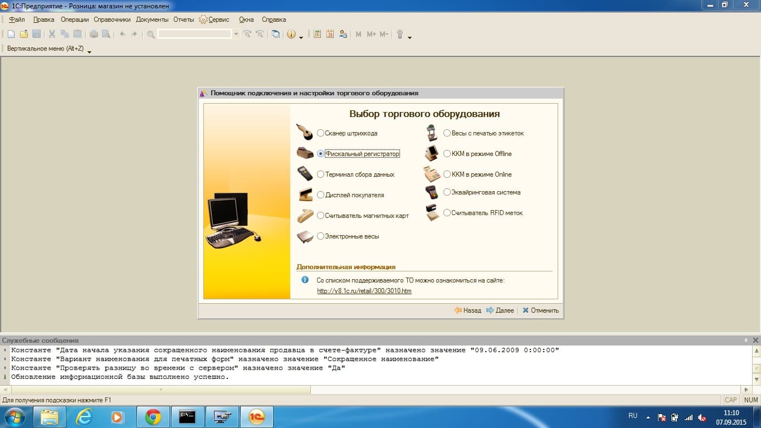Open the search field dropdown arrow
761x428 pixels.
pos(236,34)
